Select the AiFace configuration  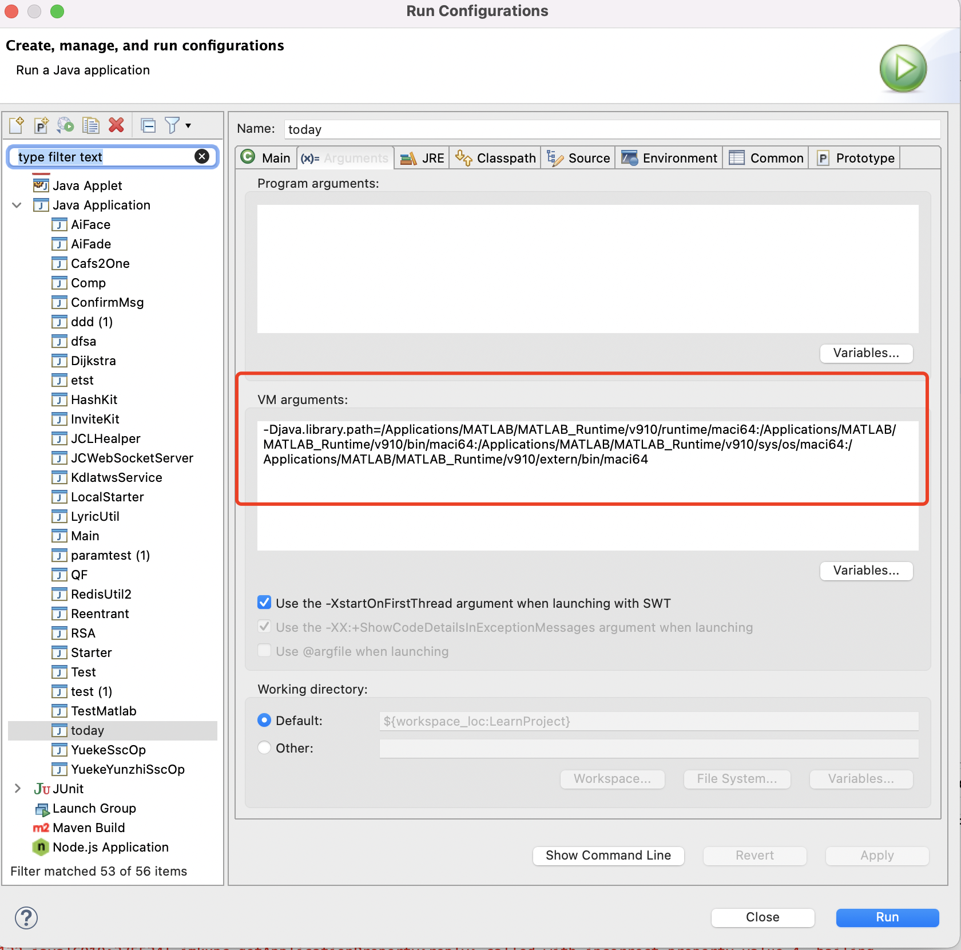tap(81, 224)
